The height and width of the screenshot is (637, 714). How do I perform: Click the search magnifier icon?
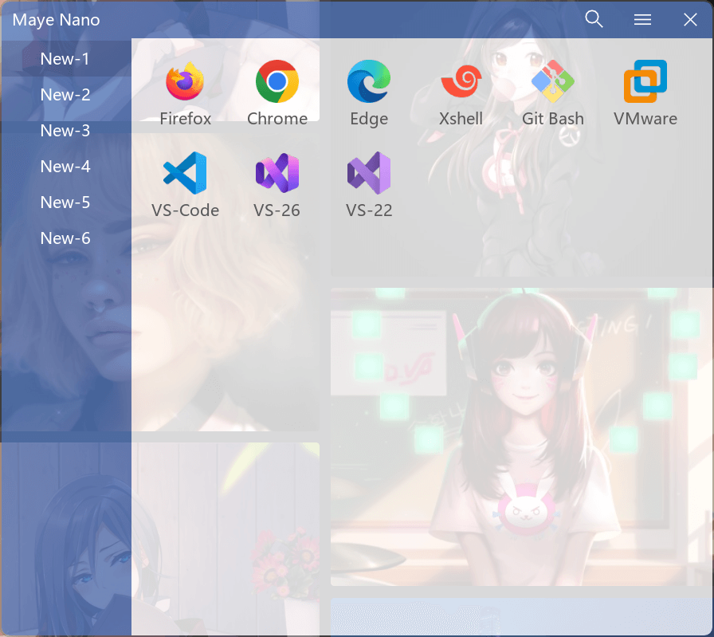tap(594, 19)
